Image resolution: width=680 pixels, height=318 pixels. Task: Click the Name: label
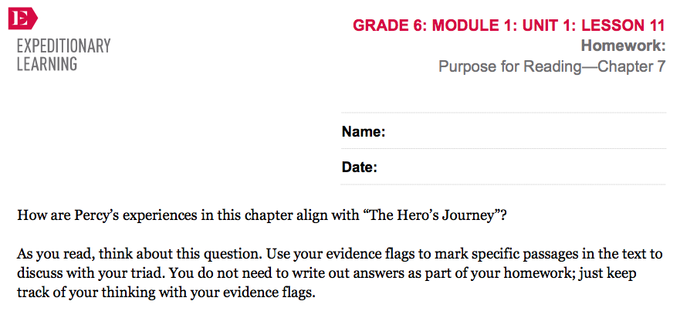pos(364,131)
